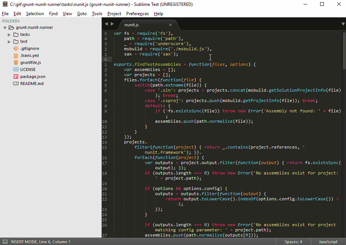Select the tasks folder label
Image resolution: width=346 pixels, height=245 pixels.
point(25,34)
